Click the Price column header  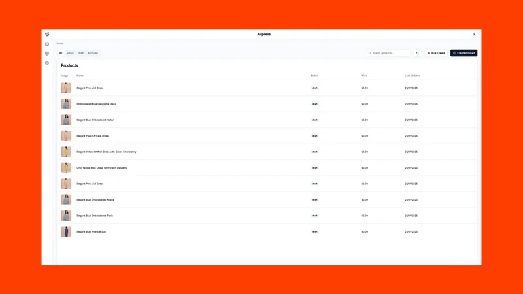364,76
